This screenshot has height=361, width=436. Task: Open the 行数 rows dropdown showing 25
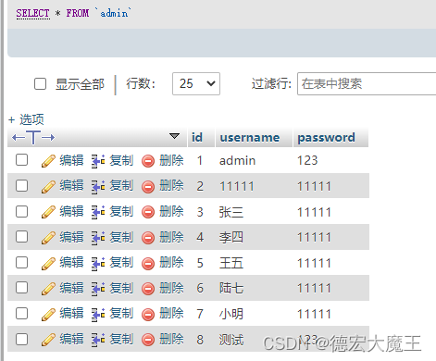(196, 83)
